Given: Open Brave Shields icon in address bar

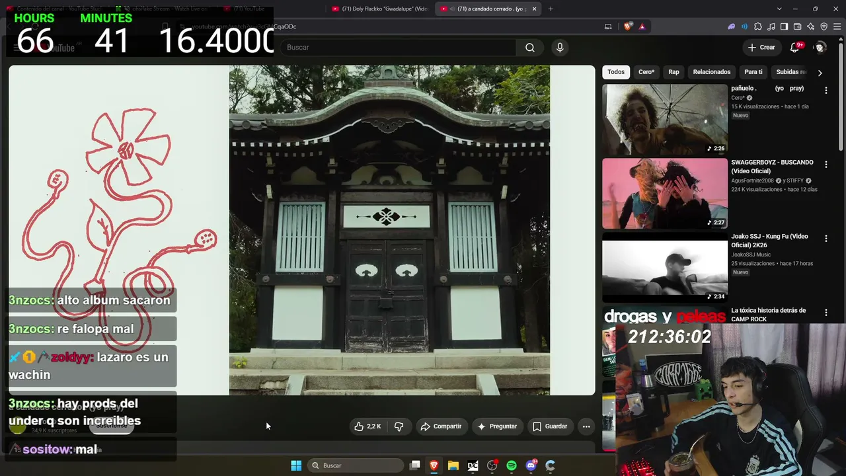Looking at the screenshot, I should (627, 26).
